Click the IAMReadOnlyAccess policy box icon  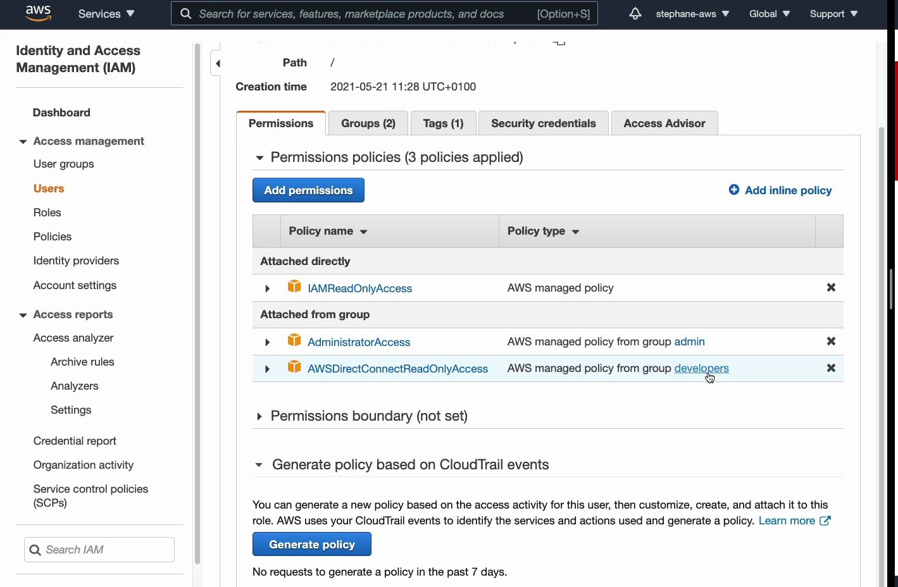[294, 287]
